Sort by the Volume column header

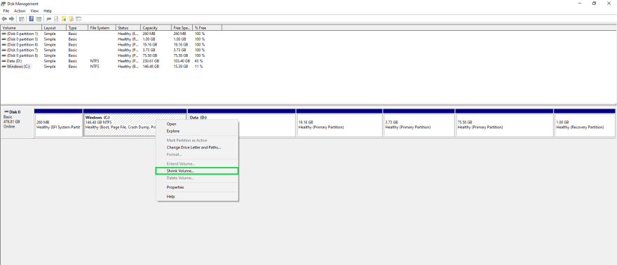(21, 28)
